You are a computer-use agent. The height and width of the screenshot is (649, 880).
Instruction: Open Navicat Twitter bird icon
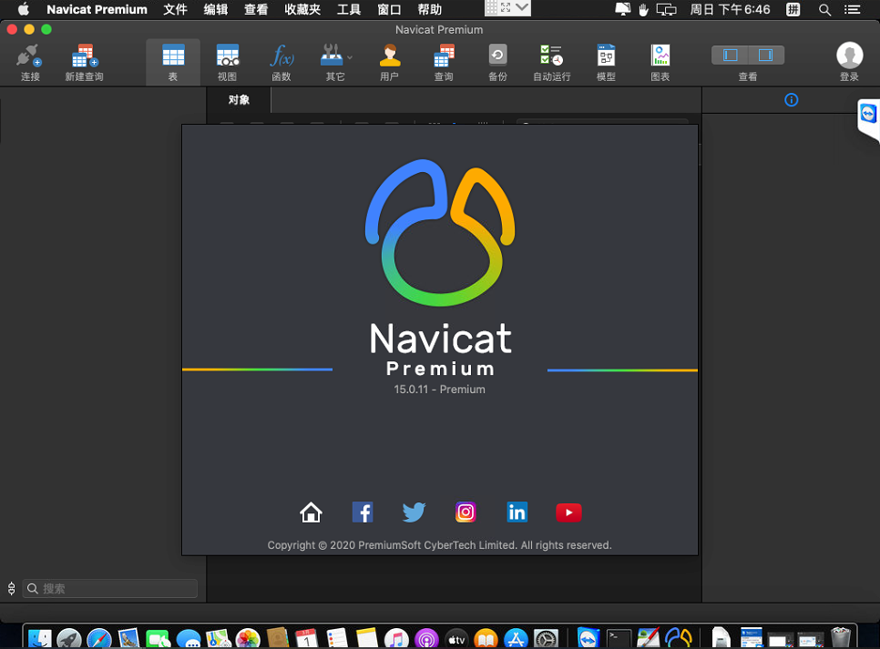click(414, 512)
